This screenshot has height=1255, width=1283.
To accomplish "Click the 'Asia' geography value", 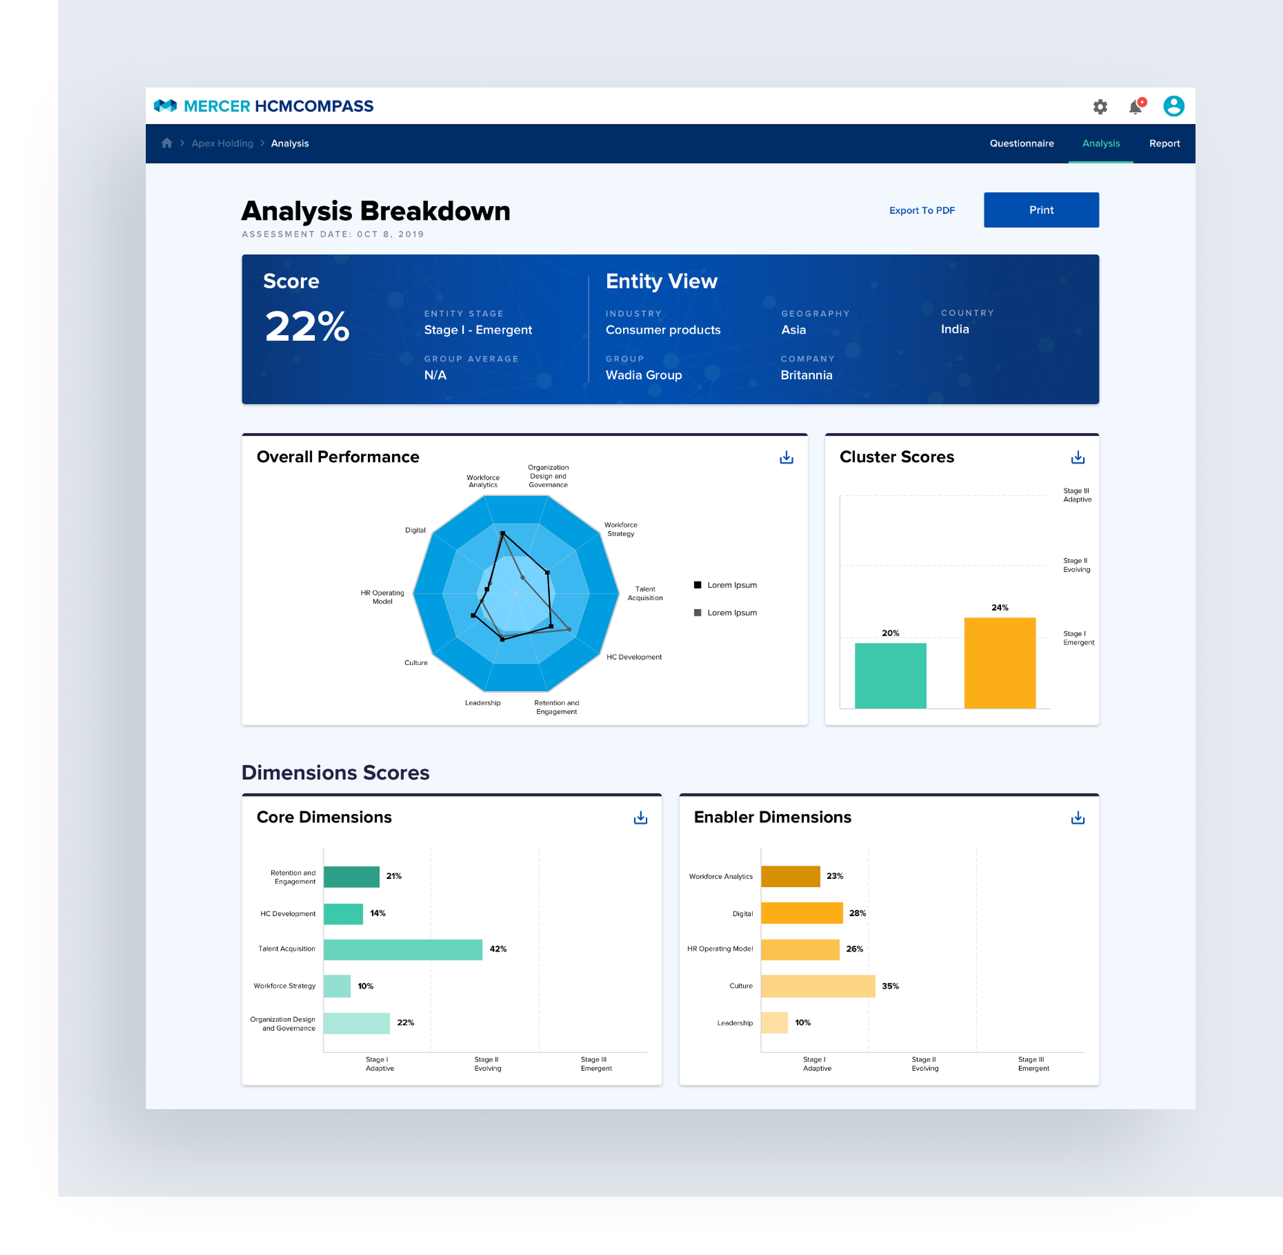I will 793,330.
